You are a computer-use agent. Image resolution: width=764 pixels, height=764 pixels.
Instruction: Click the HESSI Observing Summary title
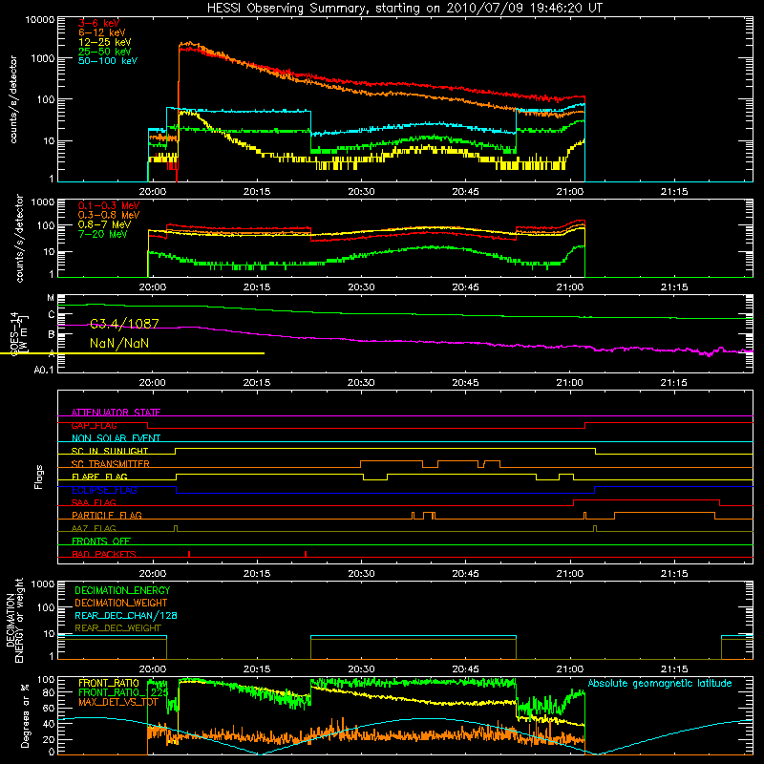coord(404,8)
